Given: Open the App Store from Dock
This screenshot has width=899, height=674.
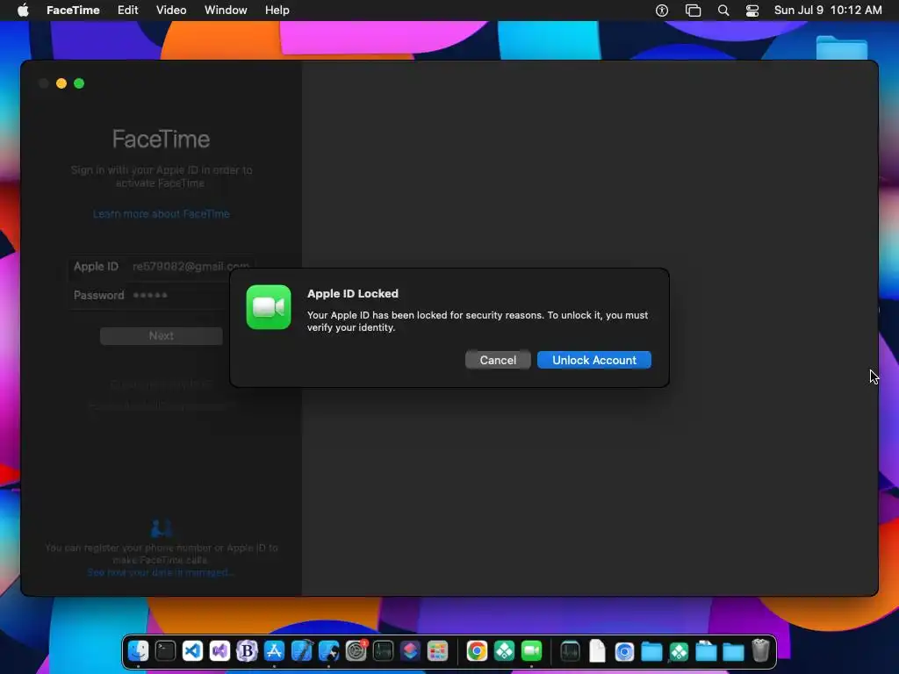Looking at the screenshot, I should click(x=274, y=651).
